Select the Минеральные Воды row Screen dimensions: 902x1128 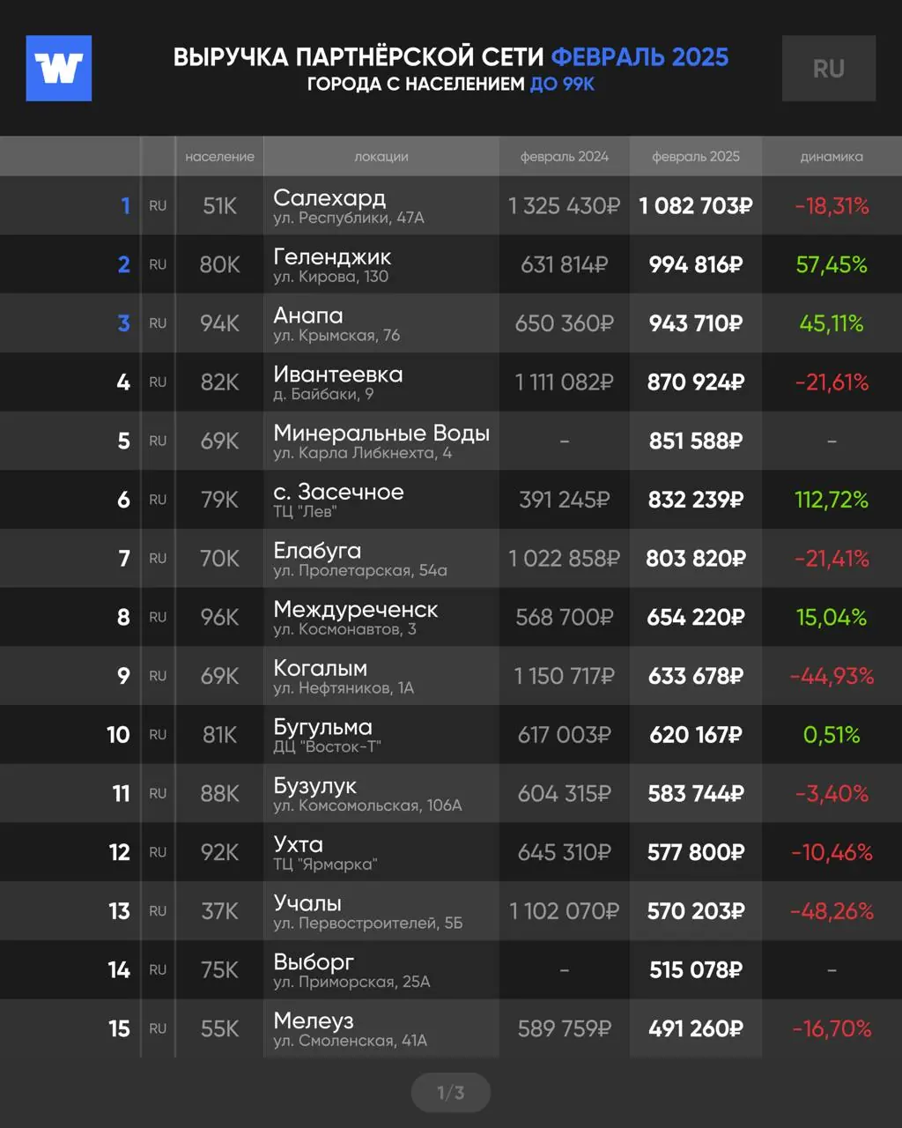[451, 441]
